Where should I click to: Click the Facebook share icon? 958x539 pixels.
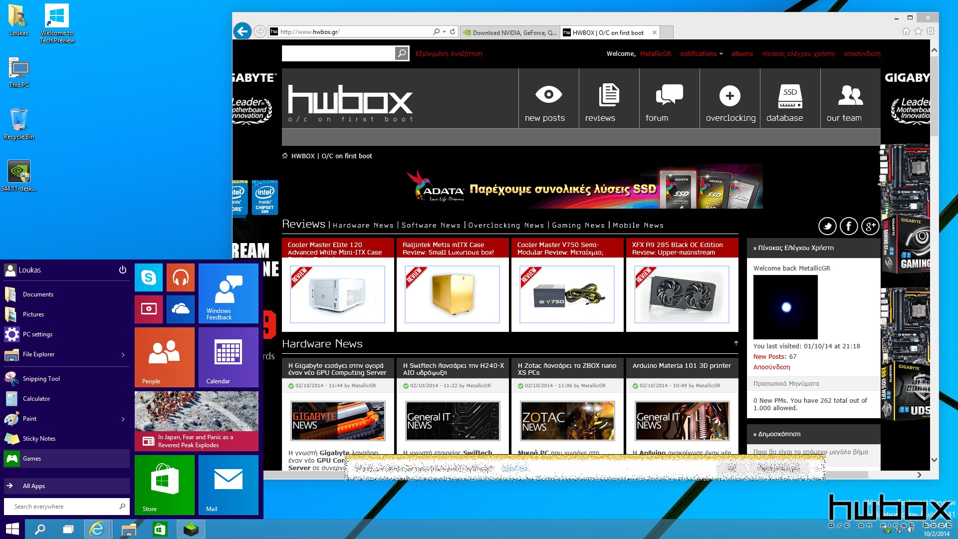[849, 227]
